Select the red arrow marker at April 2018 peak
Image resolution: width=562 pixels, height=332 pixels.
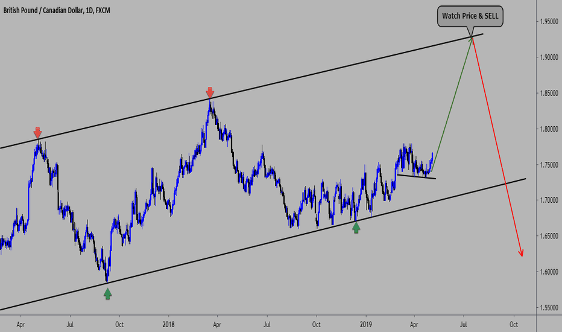coord(210,92)
